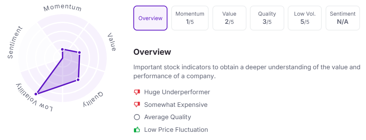Image resolution: width=366 pixels, height=140 pixels.
Task: Click thumbs-down icon beside Huge Underperformer
Action: pyautogui.click(x=137, y=92)
